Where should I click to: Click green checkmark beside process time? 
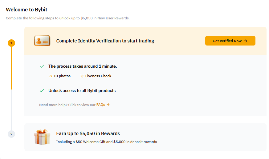[42, 66]
